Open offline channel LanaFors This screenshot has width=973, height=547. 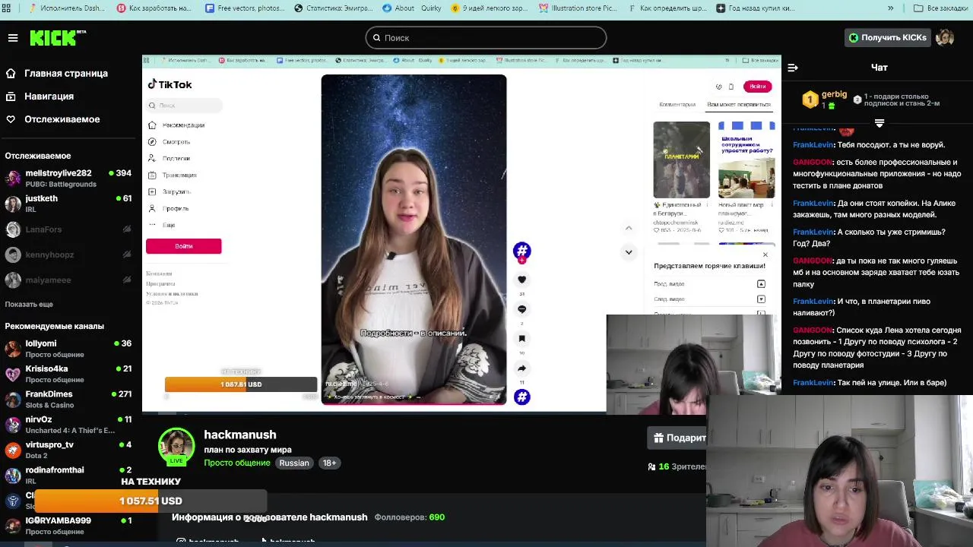tap(69, 229)
